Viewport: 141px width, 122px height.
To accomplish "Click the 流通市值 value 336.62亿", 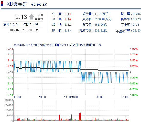I will tap(101, 30).
